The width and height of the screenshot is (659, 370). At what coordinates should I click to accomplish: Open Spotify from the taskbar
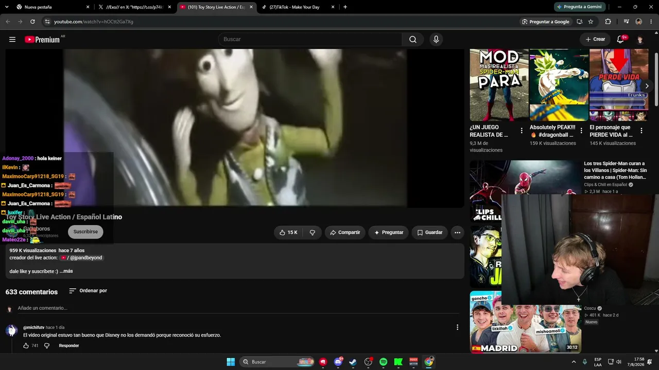(x=383, y=362)
